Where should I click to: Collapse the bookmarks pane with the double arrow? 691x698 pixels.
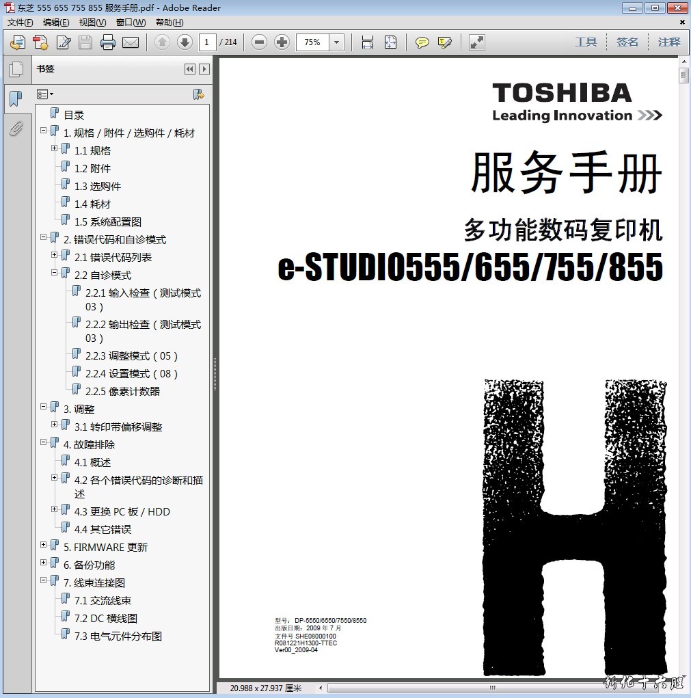[190, 69]
